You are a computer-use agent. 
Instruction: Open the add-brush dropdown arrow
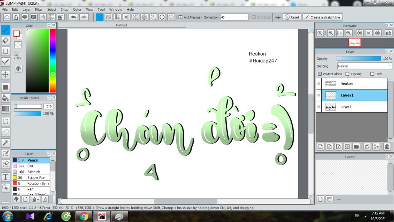click(x=38, y=199)
